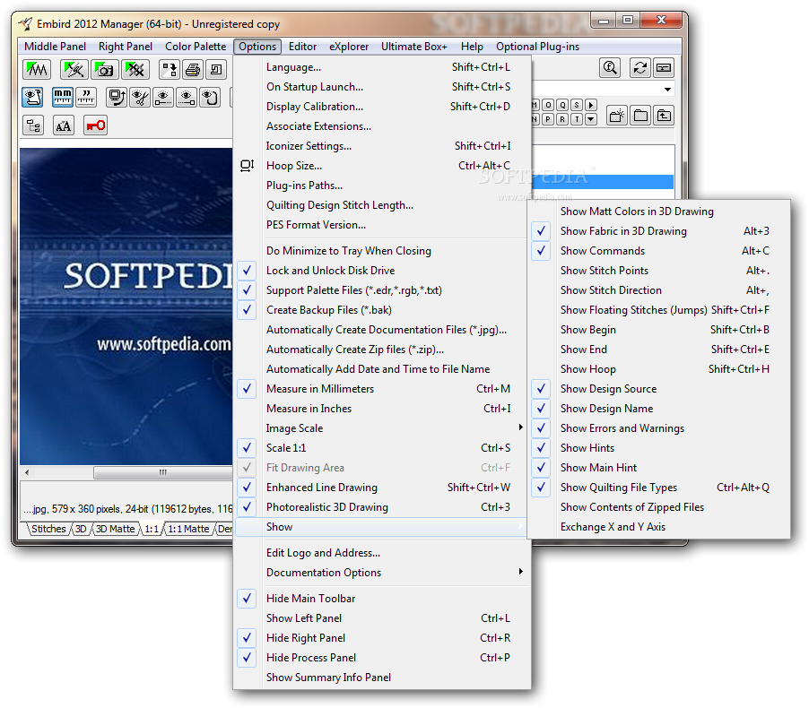Click drive letter P button
Screen dimensions: 809x708
tap(548, 119)
